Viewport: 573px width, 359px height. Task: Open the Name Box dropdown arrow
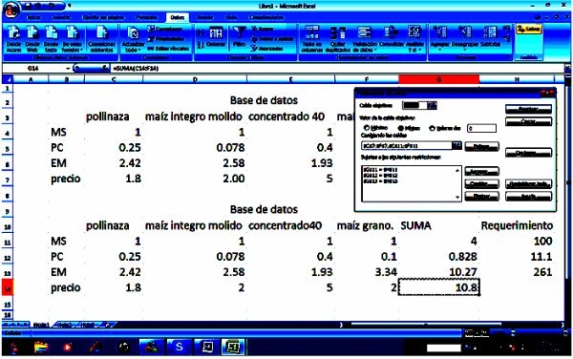pyautogui.click(x=68, y=69)
